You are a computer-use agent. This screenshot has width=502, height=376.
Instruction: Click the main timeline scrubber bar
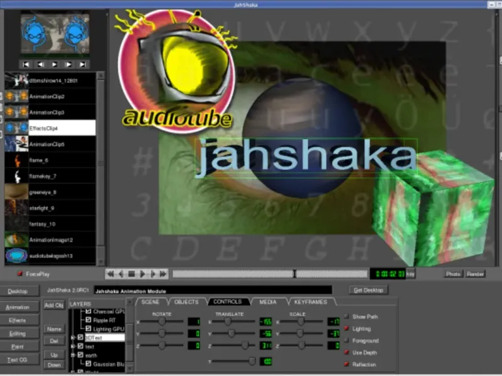[270, 274]
